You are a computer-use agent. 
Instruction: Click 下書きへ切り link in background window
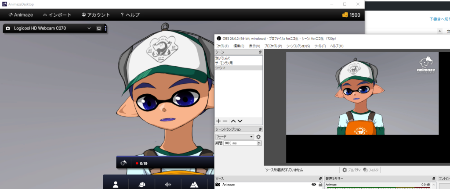click(439, 19)
